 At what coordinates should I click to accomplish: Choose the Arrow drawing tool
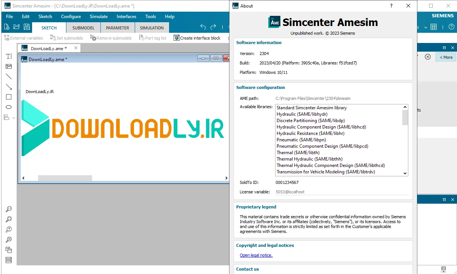coord(8,87)
